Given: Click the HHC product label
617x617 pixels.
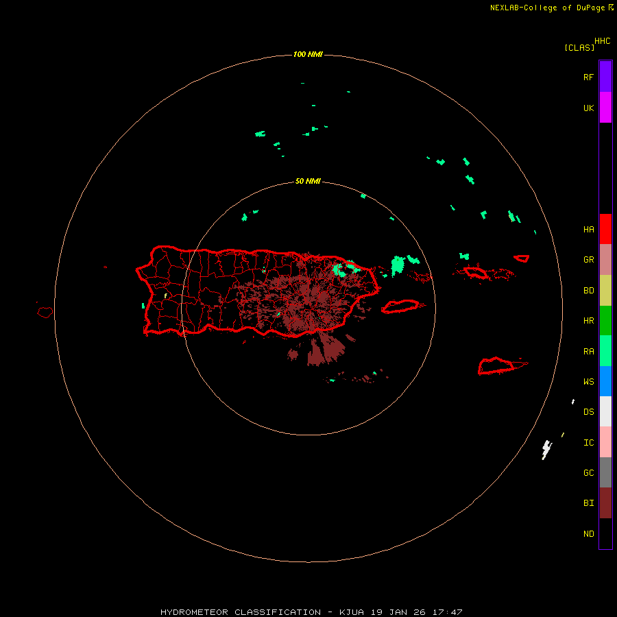Looking at the screenshot, I should click(603, 41).
